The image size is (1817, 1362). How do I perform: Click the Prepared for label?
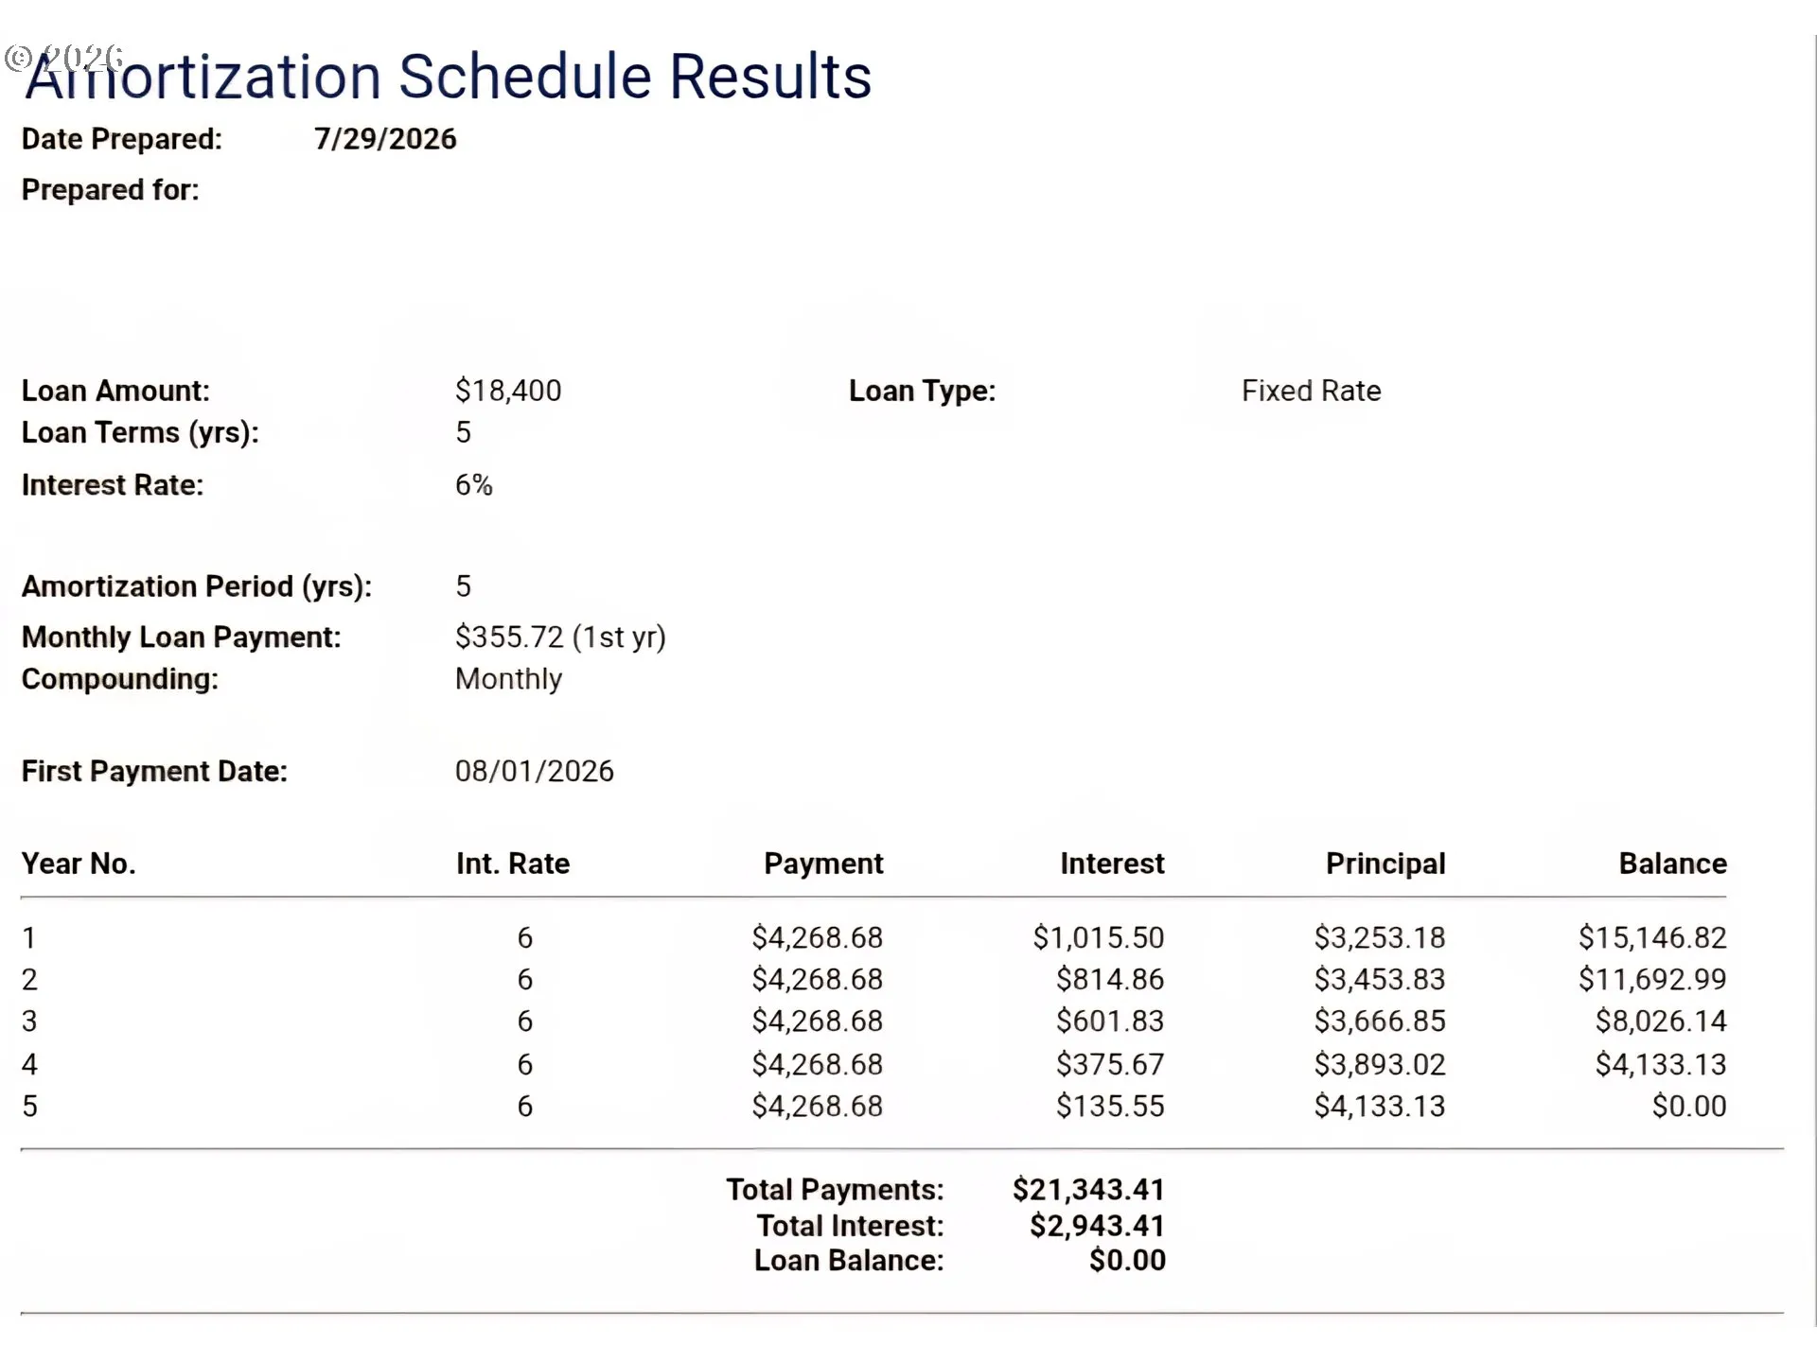pyautogui.click(x=111, y=190)
